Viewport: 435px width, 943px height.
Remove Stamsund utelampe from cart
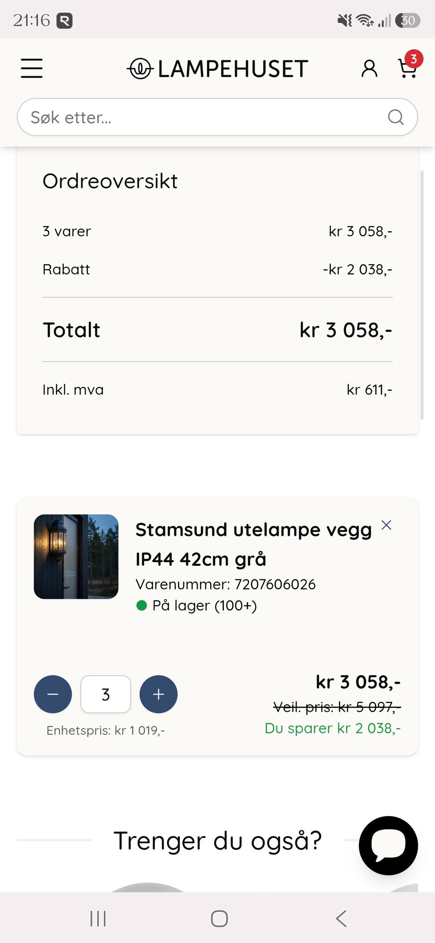[386, 525]
